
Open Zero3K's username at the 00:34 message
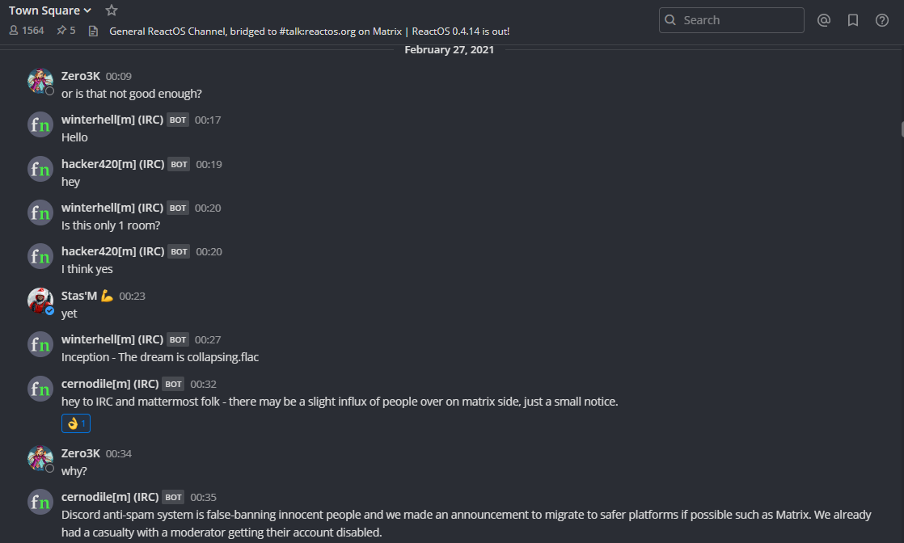(81, 453)
